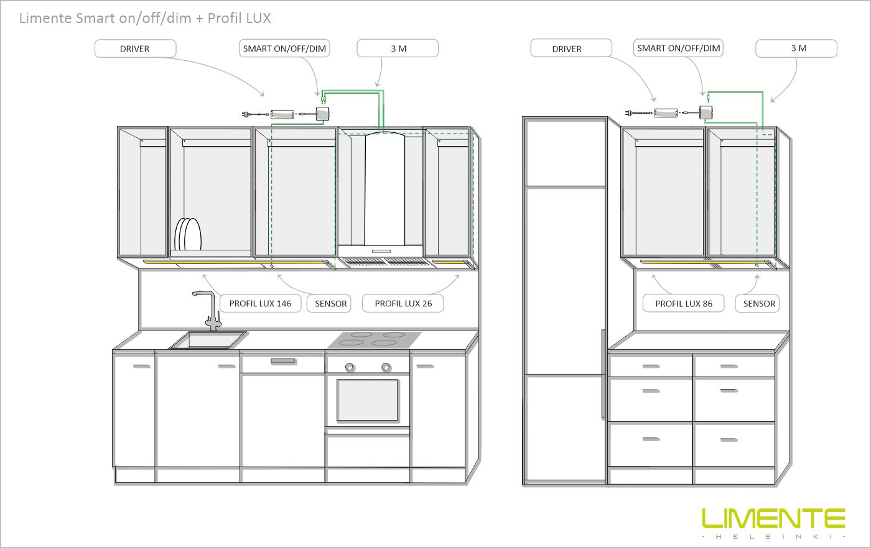Click the LIMENTE Helsinki logo

click(x=773, y=523)
